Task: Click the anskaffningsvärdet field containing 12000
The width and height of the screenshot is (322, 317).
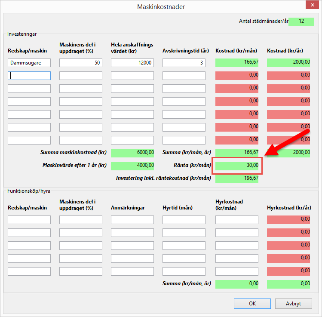Action: 132,63
